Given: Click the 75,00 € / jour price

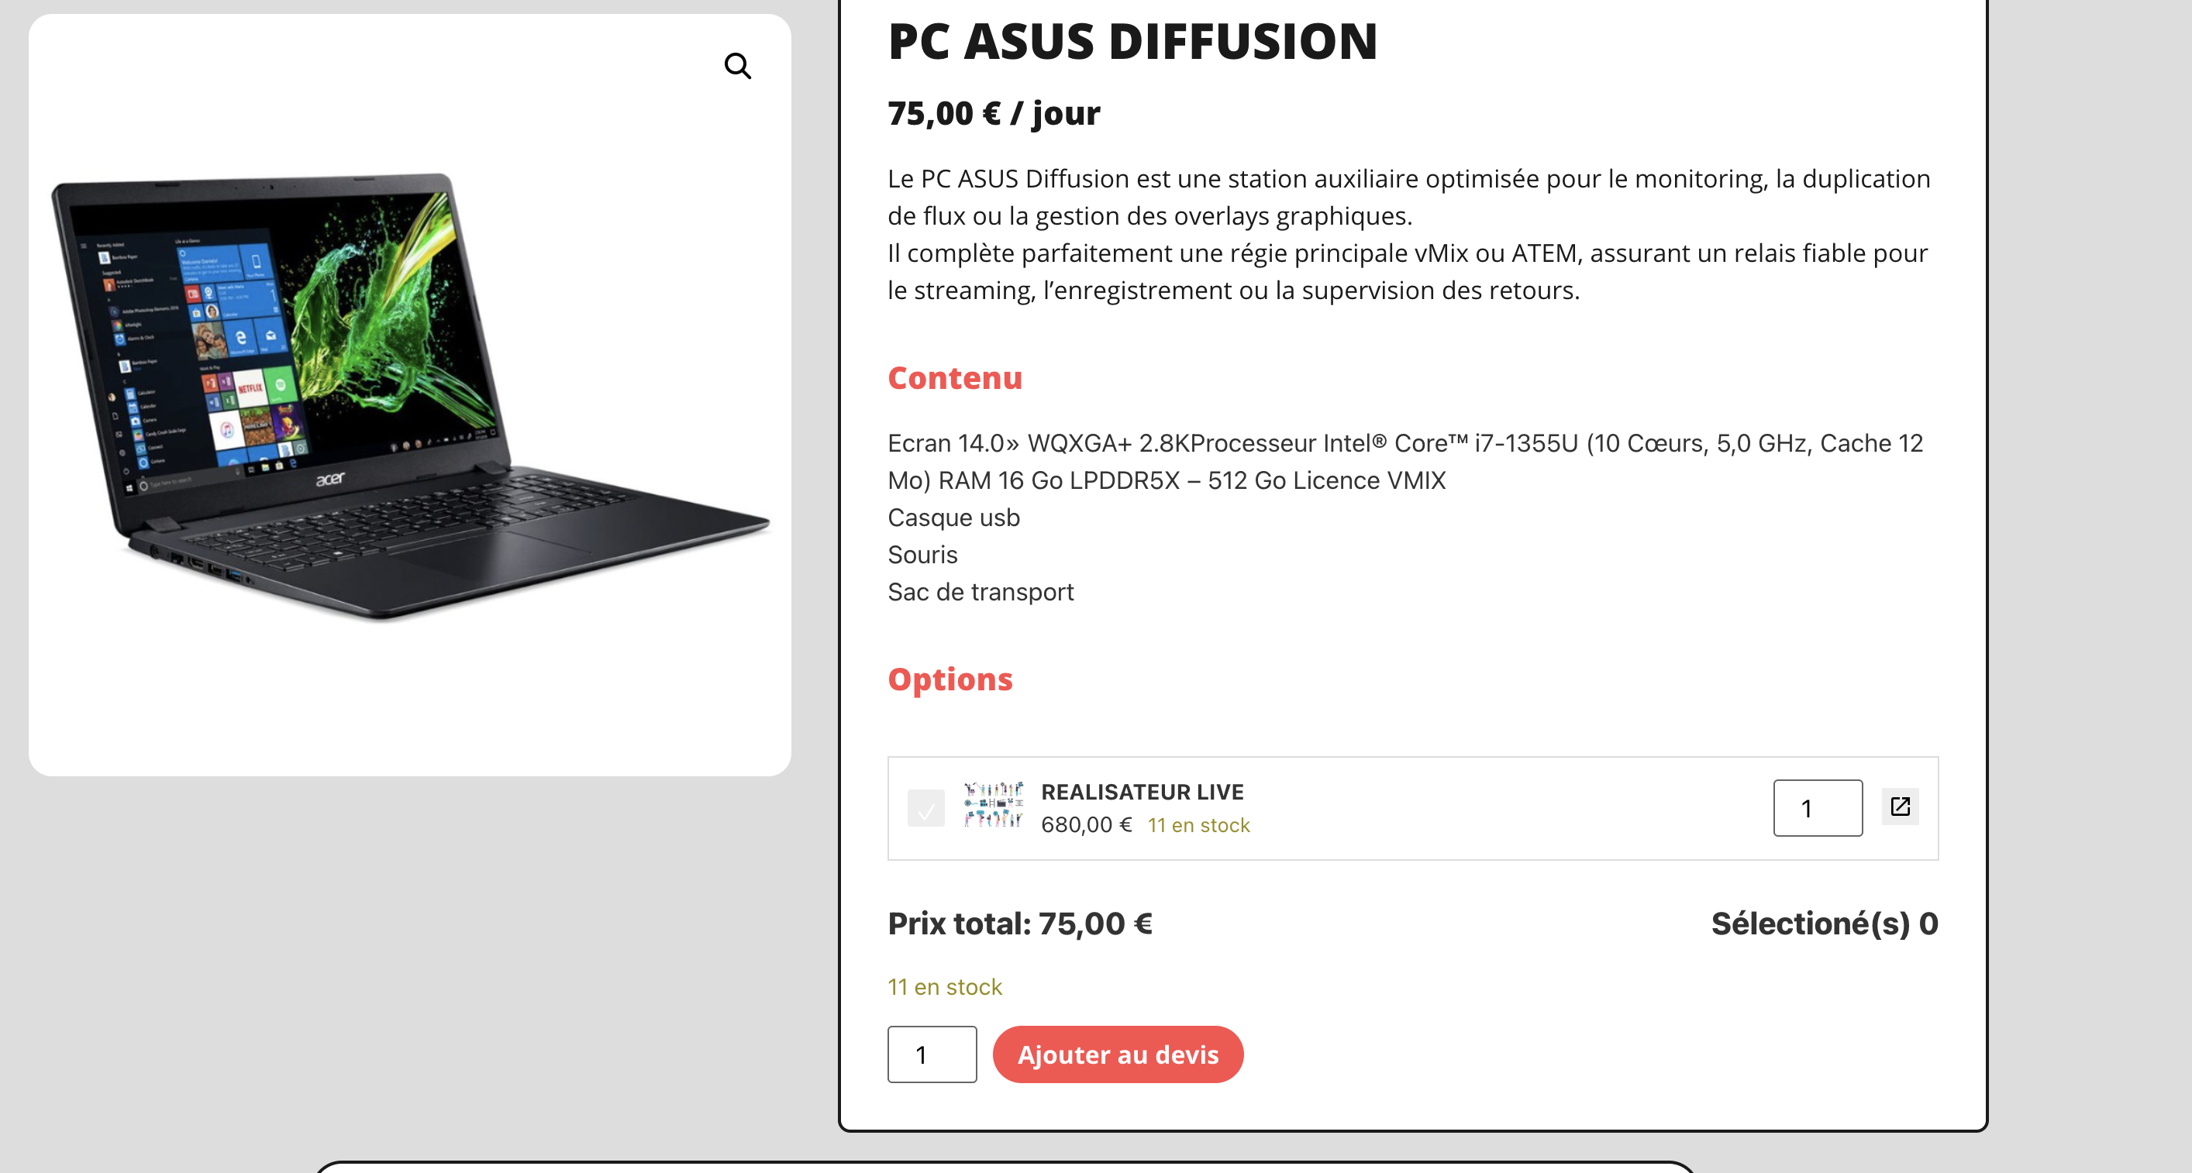Looking at the screenshot, I should click(x=993, y=113).
